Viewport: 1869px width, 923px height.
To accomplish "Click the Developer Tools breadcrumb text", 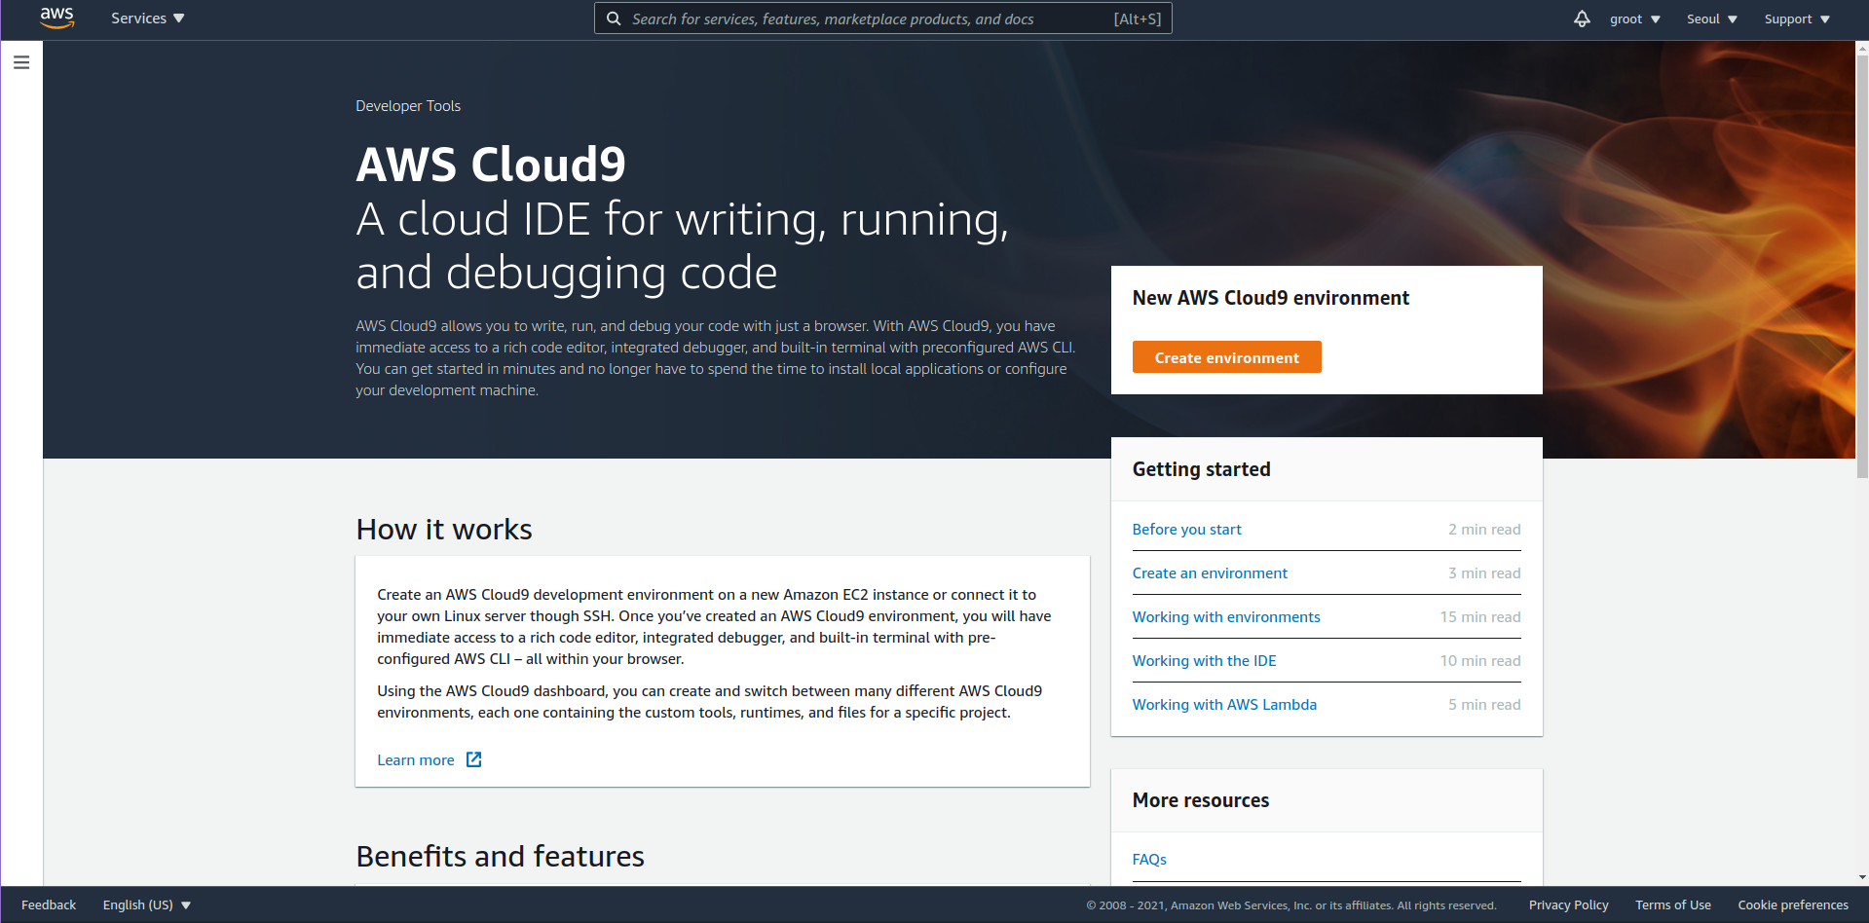I will pos(408,105).
